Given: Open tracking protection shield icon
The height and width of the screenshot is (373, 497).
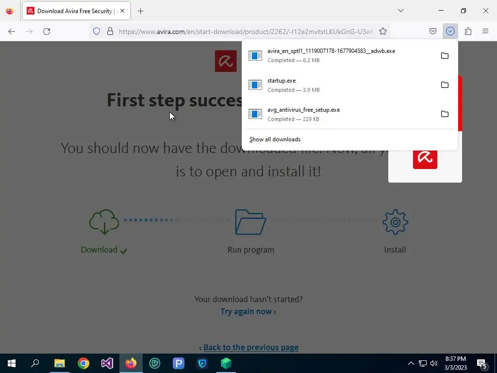Looking at the screenshot, I should click(97, 32).
